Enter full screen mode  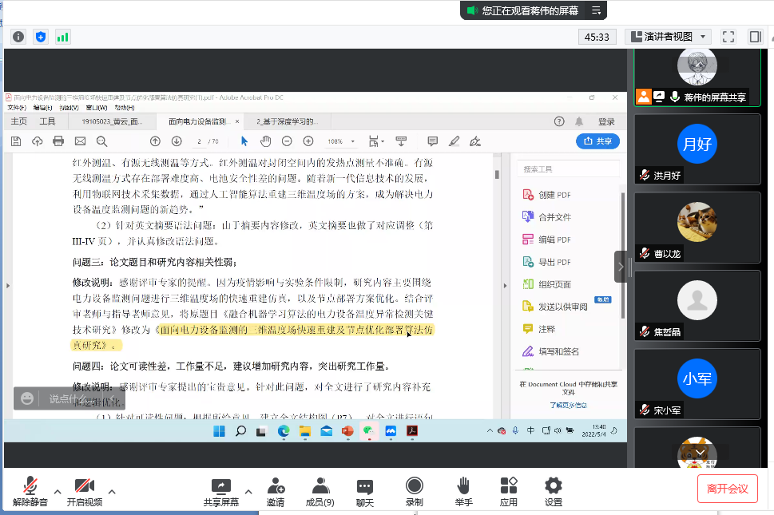coord(728,37)
